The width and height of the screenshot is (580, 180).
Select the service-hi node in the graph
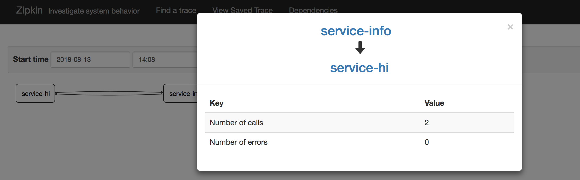36,94
